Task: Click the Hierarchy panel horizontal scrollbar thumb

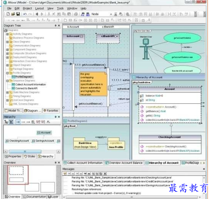Action: coord(25,152)
